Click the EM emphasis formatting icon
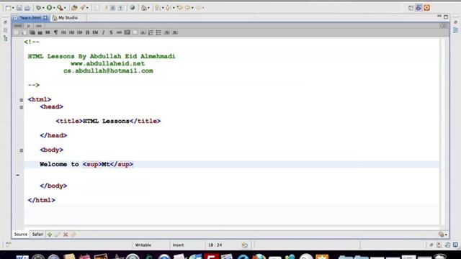 pyautogui.click(x=95, y=32)
